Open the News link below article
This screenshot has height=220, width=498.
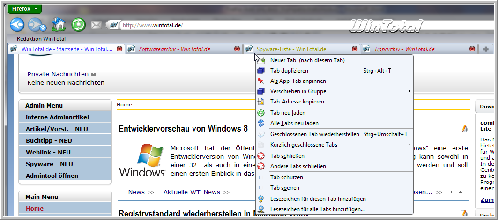click(x=136, y=192)
